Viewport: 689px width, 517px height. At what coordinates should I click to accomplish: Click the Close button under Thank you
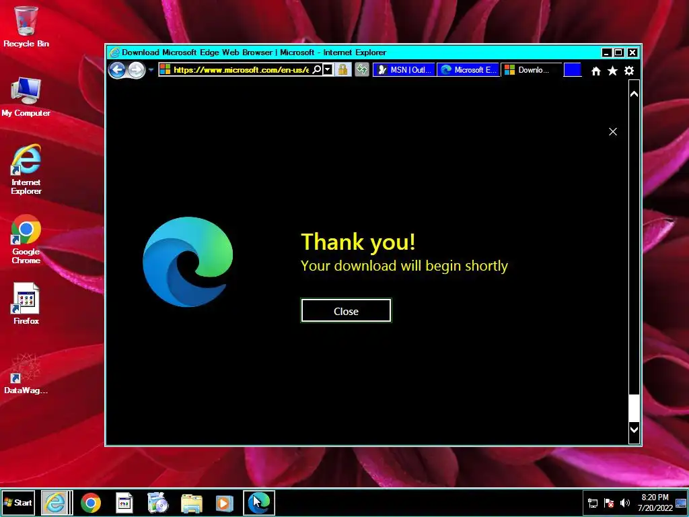346,311
